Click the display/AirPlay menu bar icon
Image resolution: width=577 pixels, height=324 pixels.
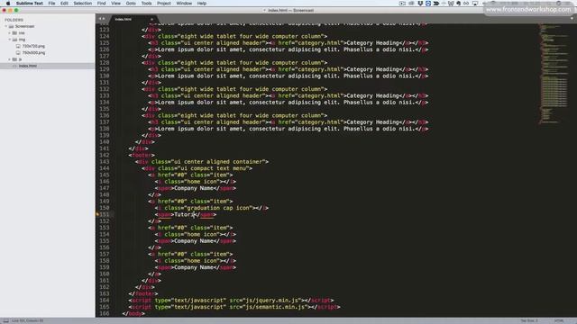click(x=475, y=4)
